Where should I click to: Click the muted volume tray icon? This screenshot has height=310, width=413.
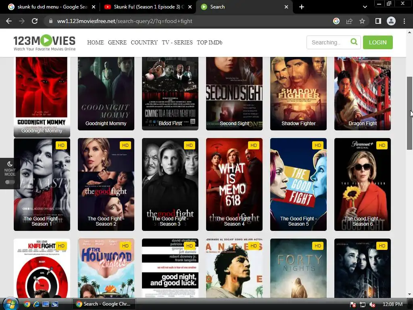[x=372, y=304]
